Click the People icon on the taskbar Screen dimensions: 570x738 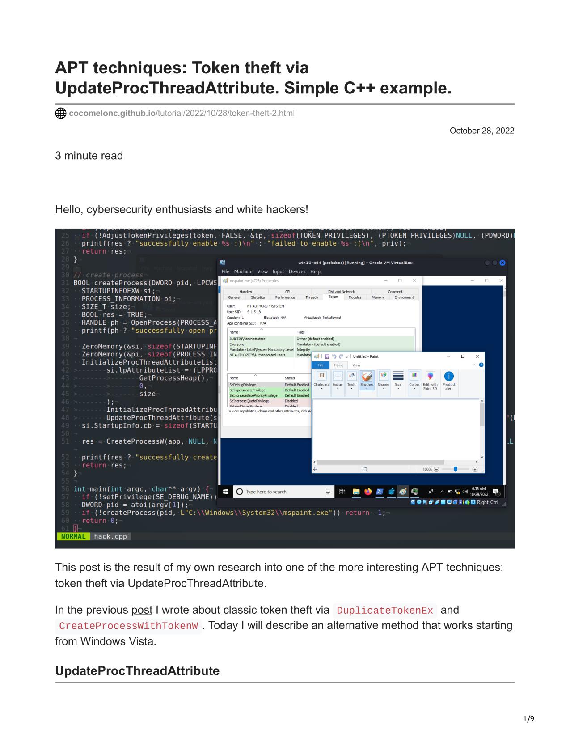[x=431, y=492]
